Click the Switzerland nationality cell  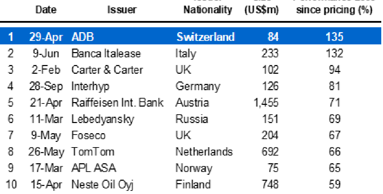205,37
